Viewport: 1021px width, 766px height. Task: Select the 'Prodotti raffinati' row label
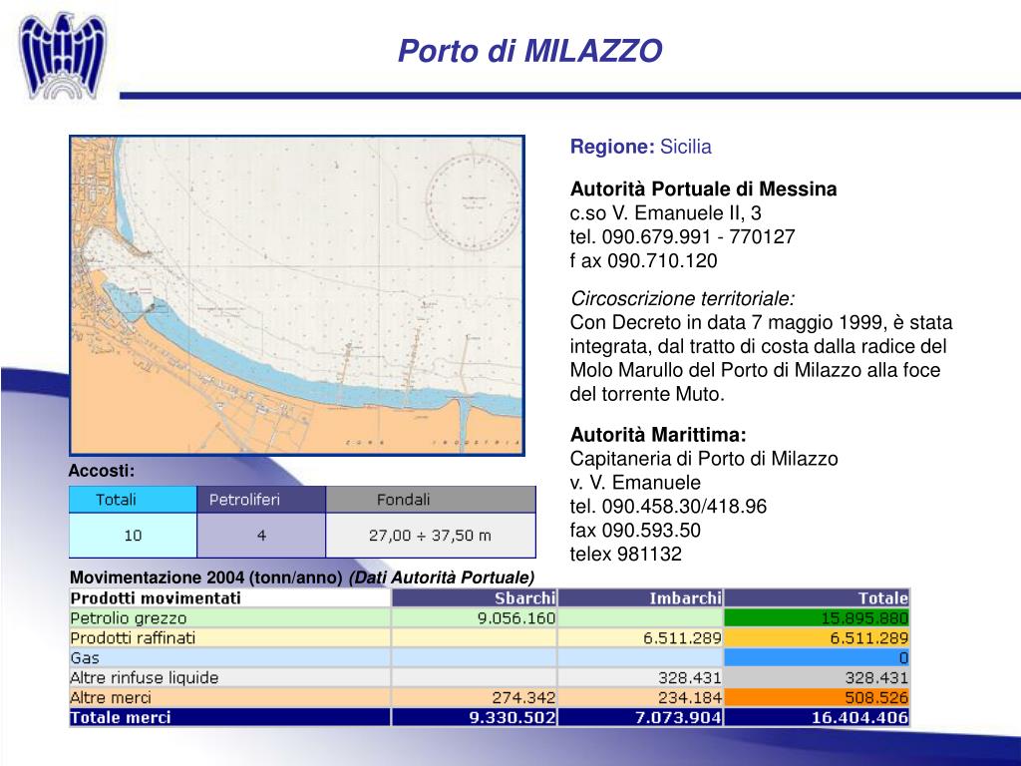(133, 637)
